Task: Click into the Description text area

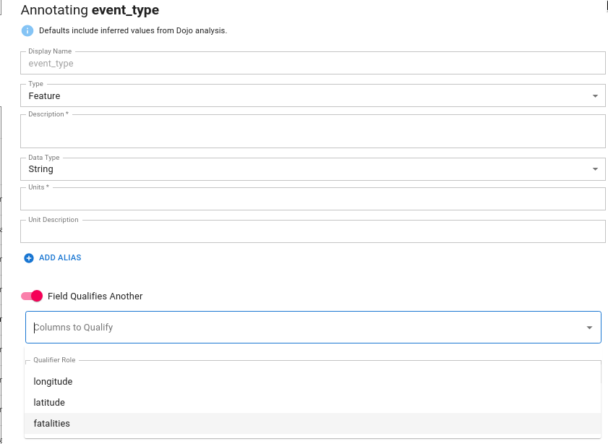Action: [312, 132]
